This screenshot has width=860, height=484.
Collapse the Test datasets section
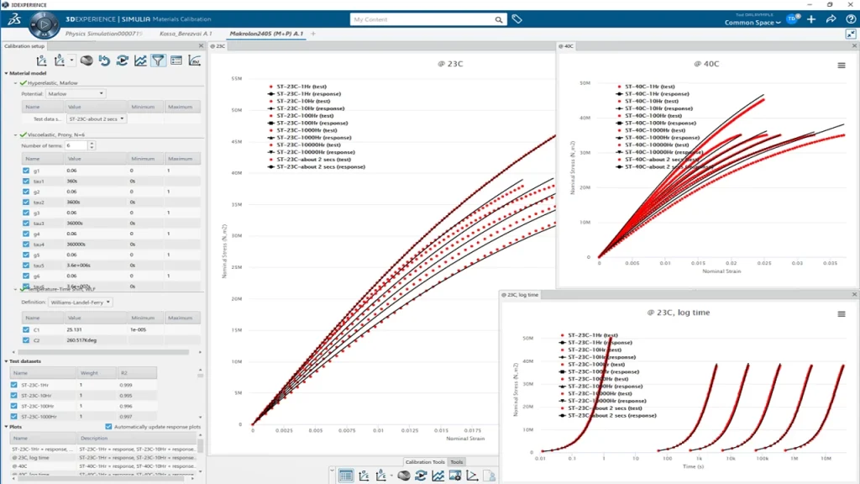click(8, 361)
